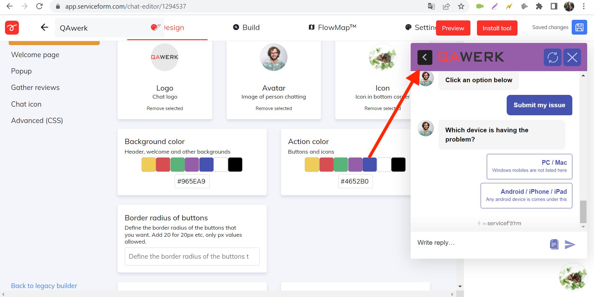The height and width of the screenshot is (297, 594).
Task: Go back in chat preview header
Action: click(425, 57)
